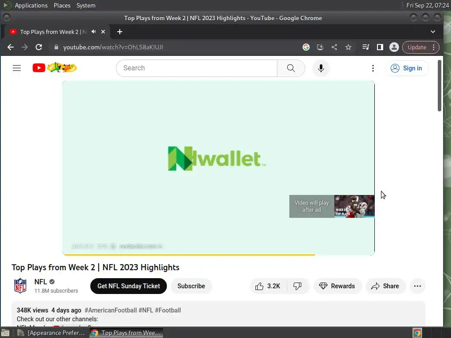
Task: Click the video title text
Action: click(96, 267)
